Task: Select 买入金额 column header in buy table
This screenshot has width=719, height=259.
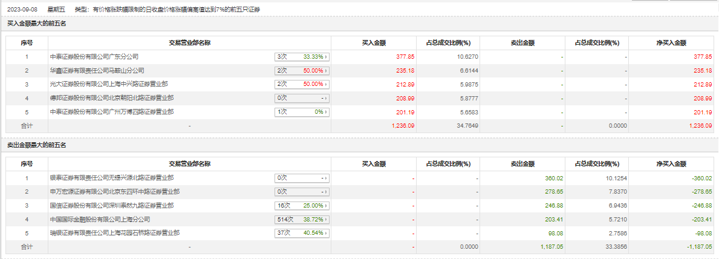Action: (374, 43)
